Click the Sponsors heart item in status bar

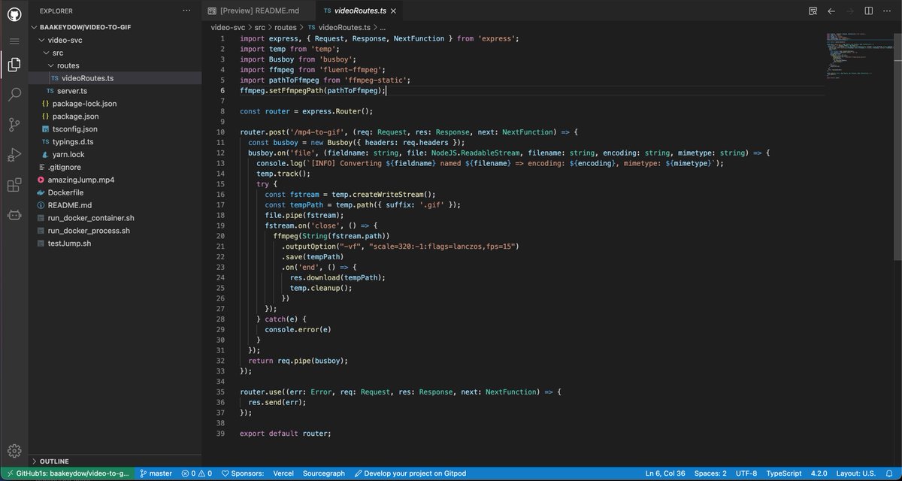coord(242,473)
